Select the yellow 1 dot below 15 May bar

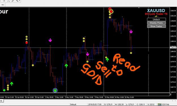pos(131,53)
